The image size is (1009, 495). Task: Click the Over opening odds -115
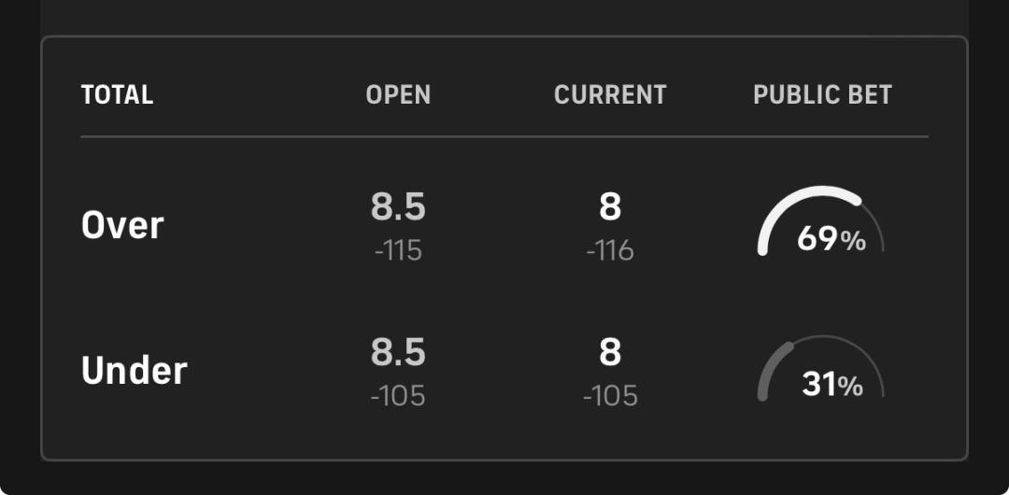[x=398, y=250]
